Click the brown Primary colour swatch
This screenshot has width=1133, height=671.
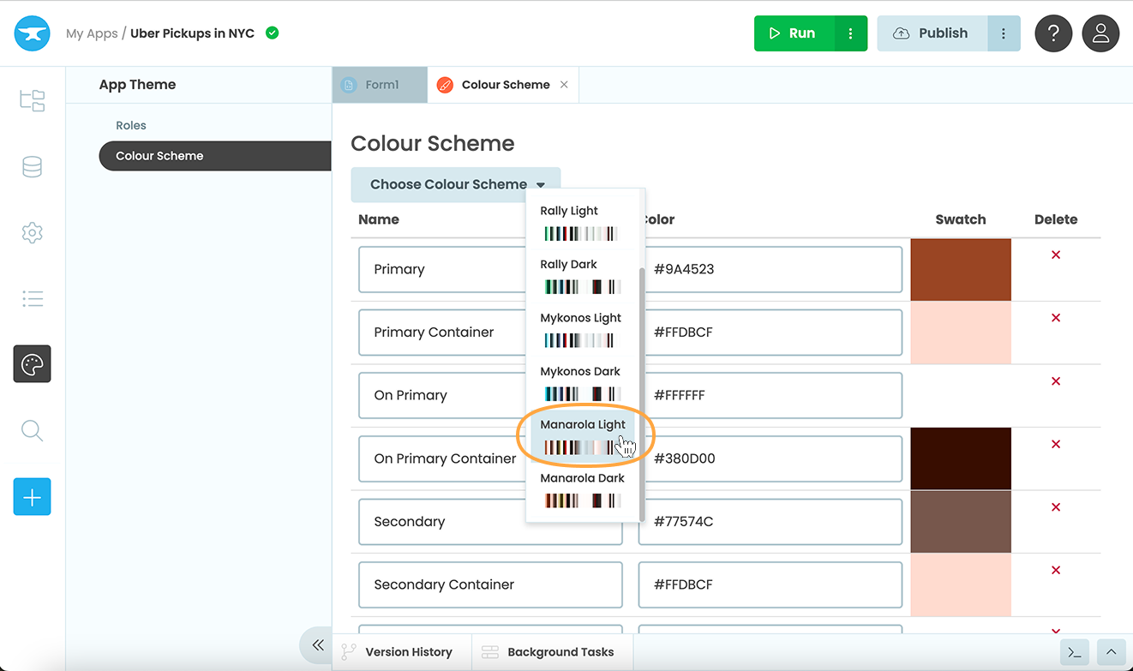point(960,269)
